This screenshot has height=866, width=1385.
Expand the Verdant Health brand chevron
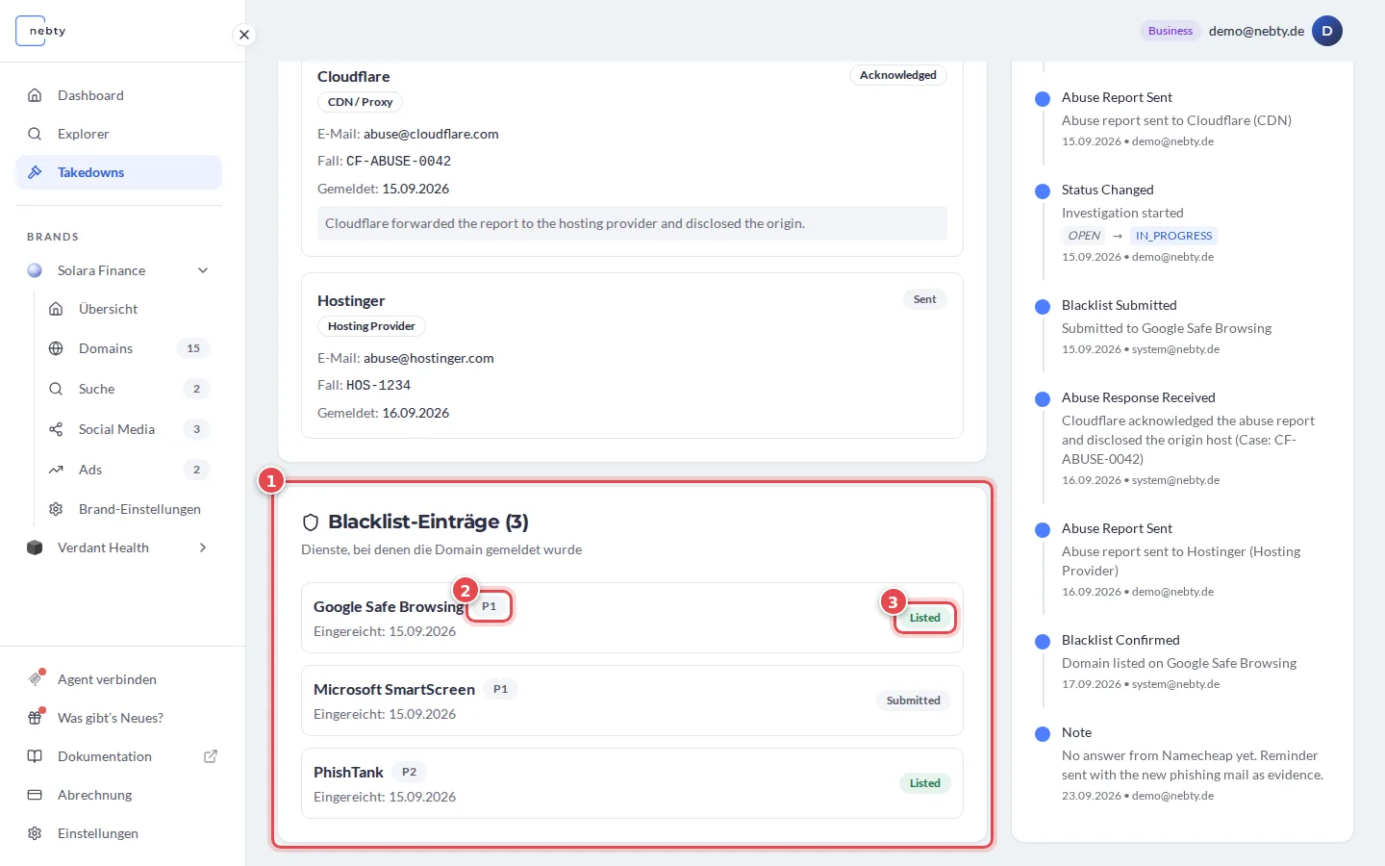[x=203, y=548]
